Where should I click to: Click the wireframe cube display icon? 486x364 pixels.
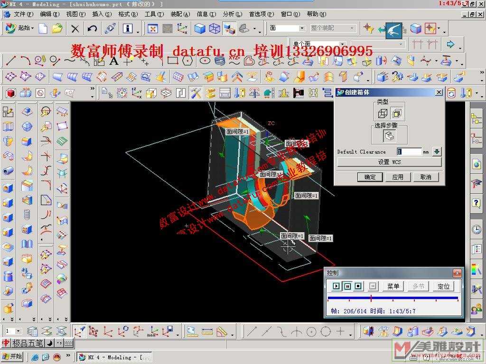tap(215, 29)
